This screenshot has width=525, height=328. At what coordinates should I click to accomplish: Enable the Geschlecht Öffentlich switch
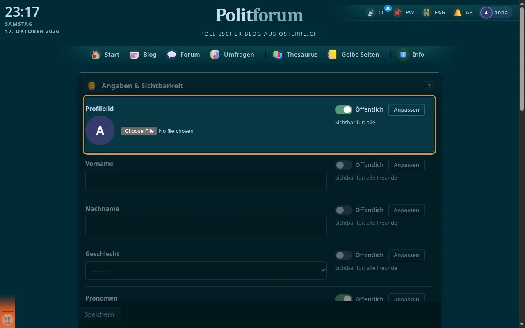[x=344, y=255]
